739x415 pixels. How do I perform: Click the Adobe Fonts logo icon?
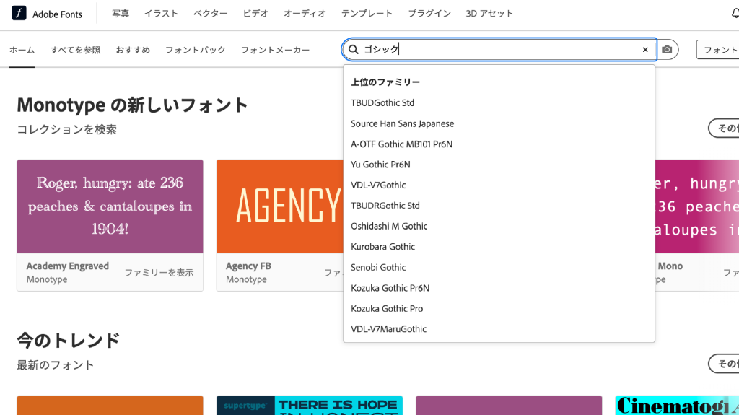pyautogui.click(x=19, y=13)
